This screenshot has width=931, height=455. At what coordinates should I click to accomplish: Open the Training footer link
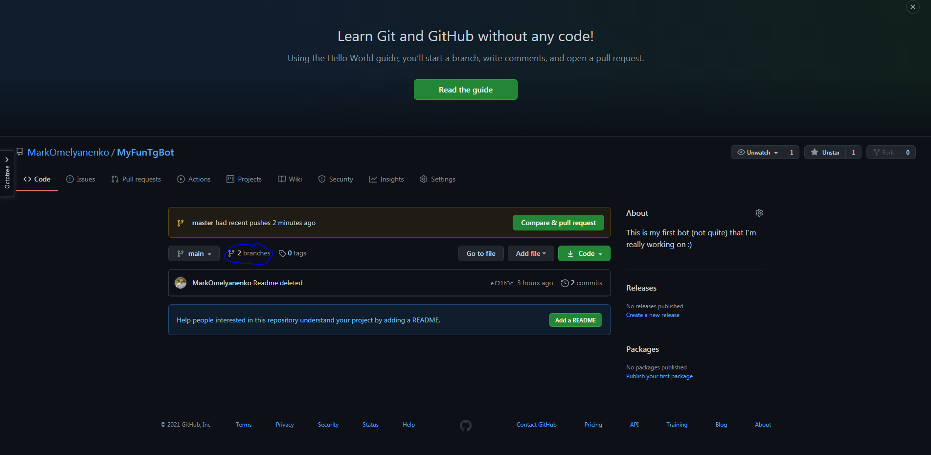tap(677, 425)
